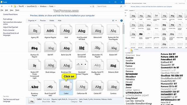Click the Hide toolbar button
The height and width of the screenshot is (105, 187).
coord(59,21)
